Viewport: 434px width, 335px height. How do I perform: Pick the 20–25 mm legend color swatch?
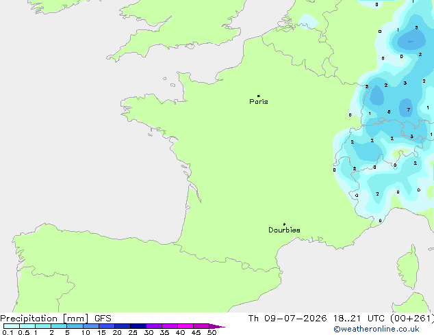pyautogui.click(x=122, y=326)
